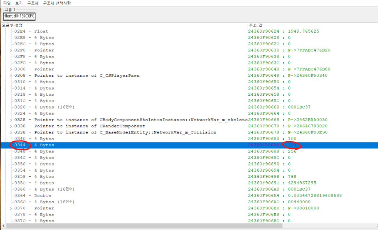Click the value 0001BC37 at 24360F90660
The image size is (378, 230).
tap(299, 107)
